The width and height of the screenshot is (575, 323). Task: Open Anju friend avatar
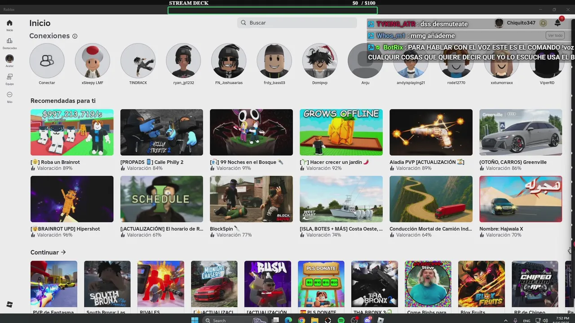tap(365, 61)
